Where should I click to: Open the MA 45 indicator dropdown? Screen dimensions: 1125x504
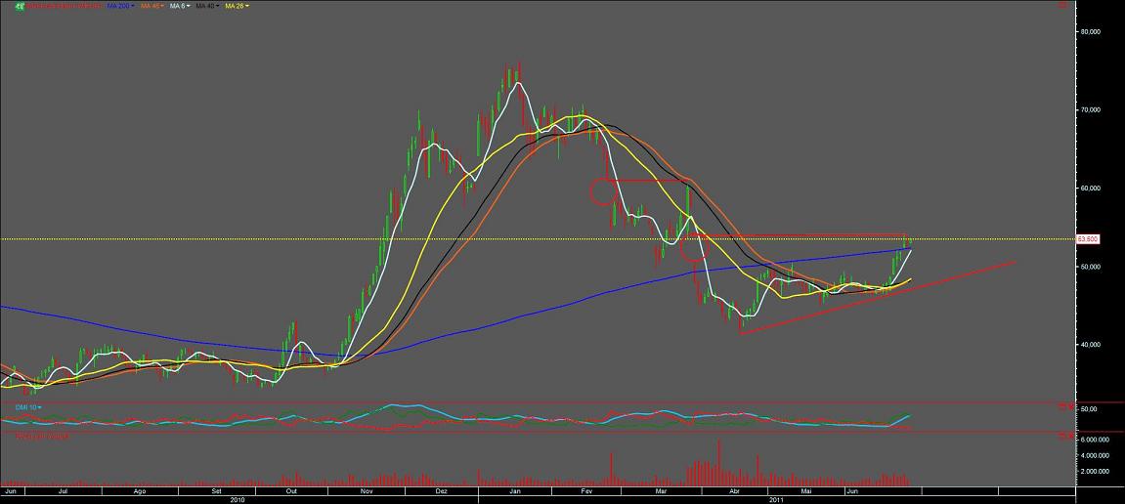pyautogui.click(x=152, y=6)
